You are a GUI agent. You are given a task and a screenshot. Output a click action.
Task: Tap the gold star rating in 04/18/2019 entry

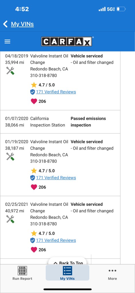(34, 85)
